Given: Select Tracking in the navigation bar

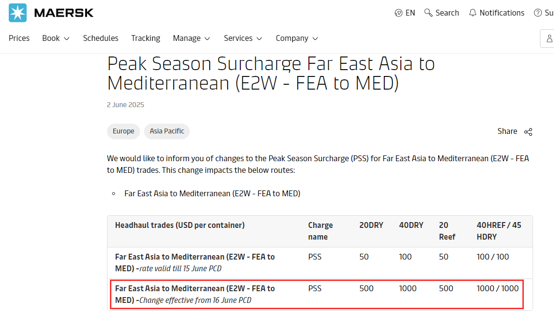Looking at the screenshot, I should pyautogui.click(x=145, y=38).
